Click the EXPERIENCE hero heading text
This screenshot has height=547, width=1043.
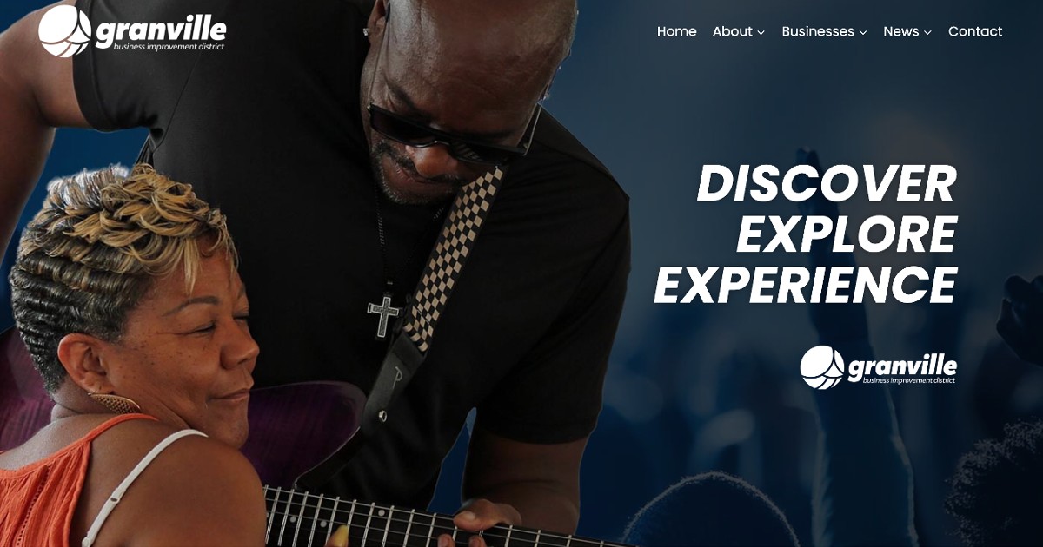coord(806,285)
